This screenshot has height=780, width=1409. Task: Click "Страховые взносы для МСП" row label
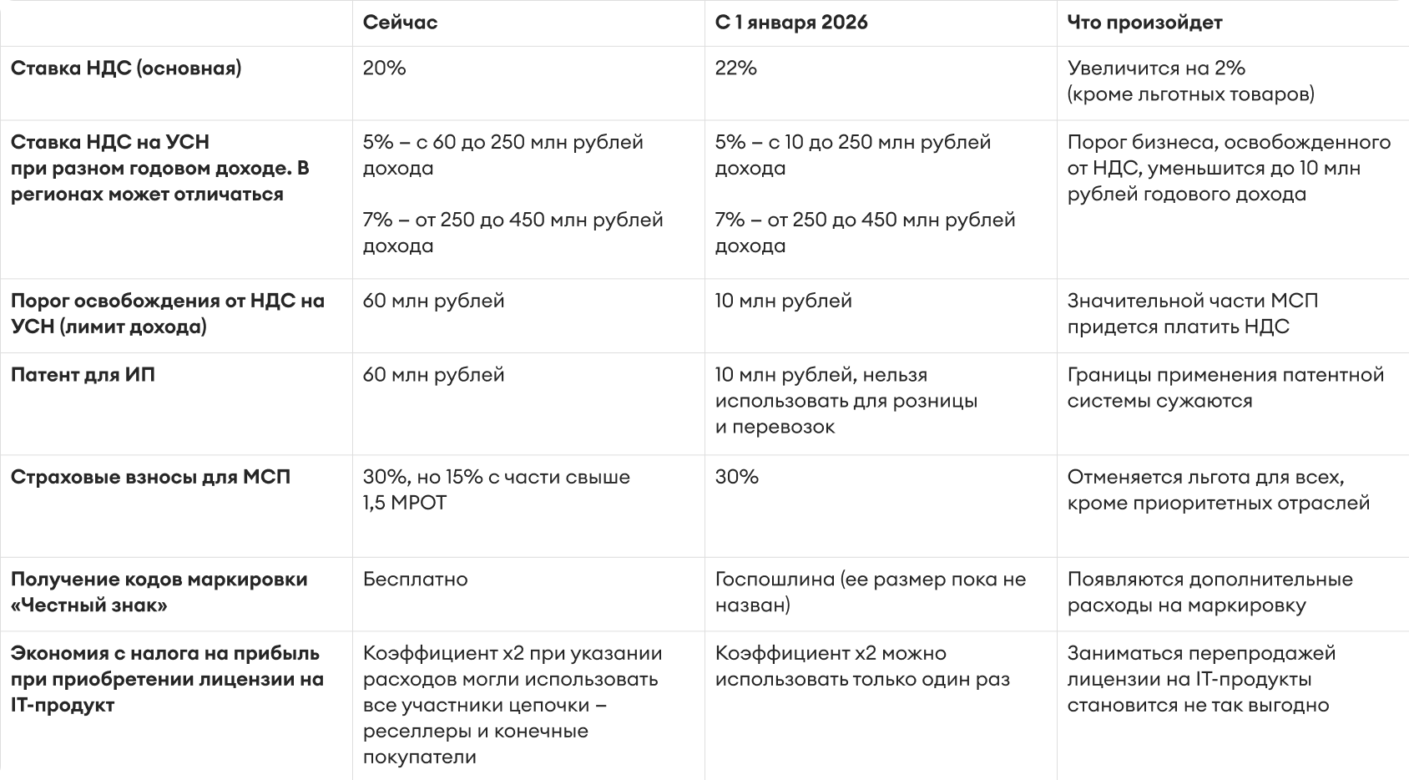point(150,477)
